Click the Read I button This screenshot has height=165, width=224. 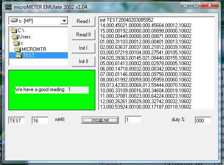tap(83, 21)
